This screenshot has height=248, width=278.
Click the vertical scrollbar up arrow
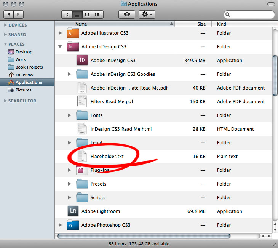click(x=275, y=224)
